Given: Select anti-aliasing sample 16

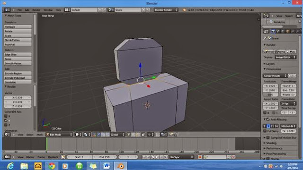Looking at the screenshot, I should tap(276, 126).
